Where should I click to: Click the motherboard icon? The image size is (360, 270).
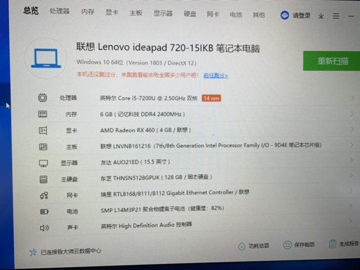click(43, 147)
